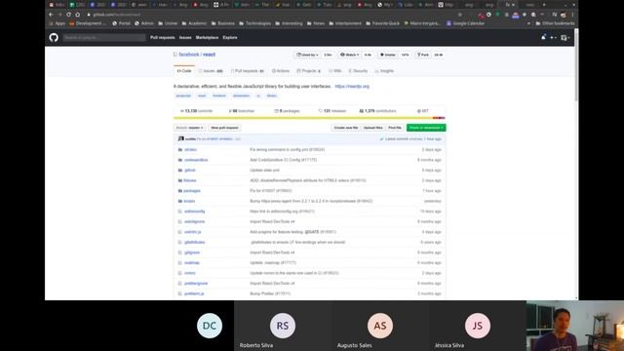Open the Academic bookmarks folder
This screenshot has height=351, width=624.
coord(195,23)
